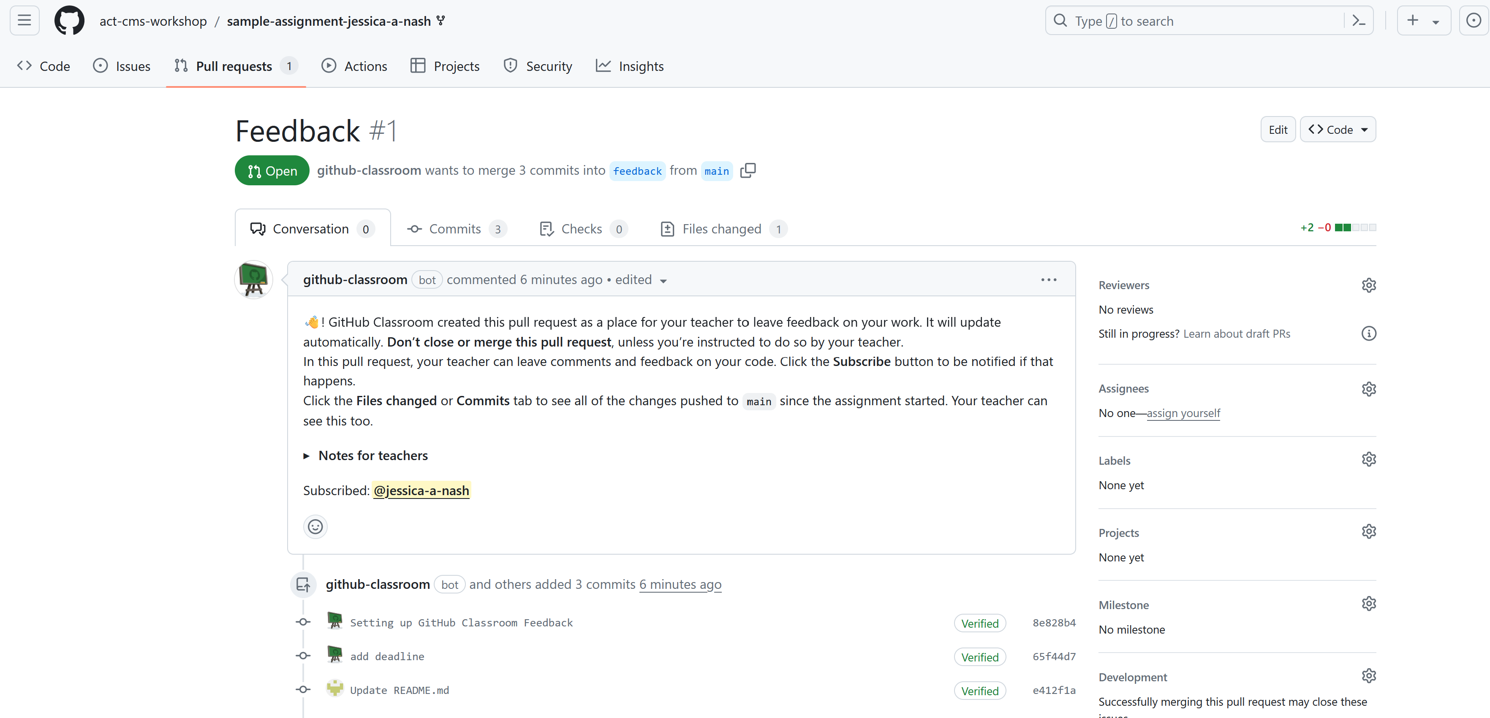Click the info icon next to draft PRs
The width and height of the screenshot is (1490, 718).
(1368, 333)
